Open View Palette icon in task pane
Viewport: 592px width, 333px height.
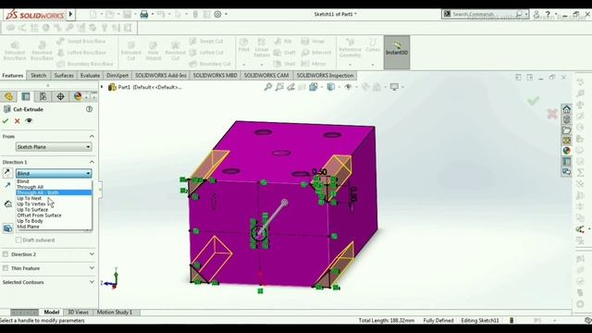click(566, 141)
